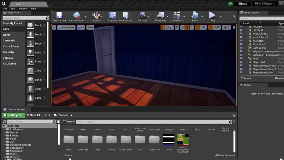Select the Sphere actor icon
Viewport: 284px width, 160px height.
click(x=30, y=80)
